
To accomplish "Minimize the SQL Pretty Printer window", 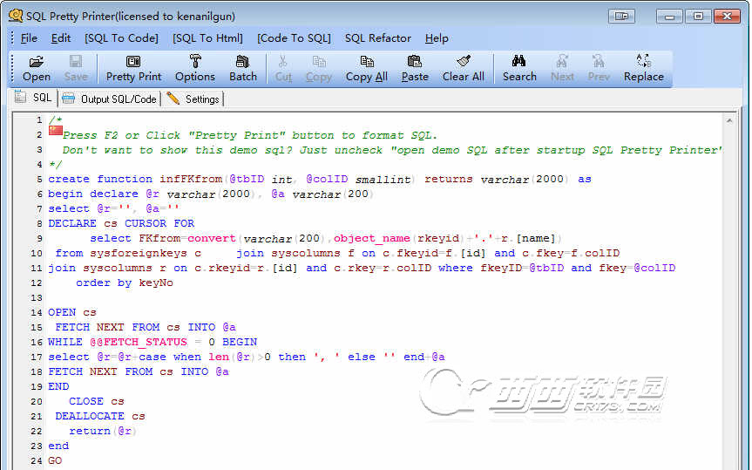I will pos(669,16).
